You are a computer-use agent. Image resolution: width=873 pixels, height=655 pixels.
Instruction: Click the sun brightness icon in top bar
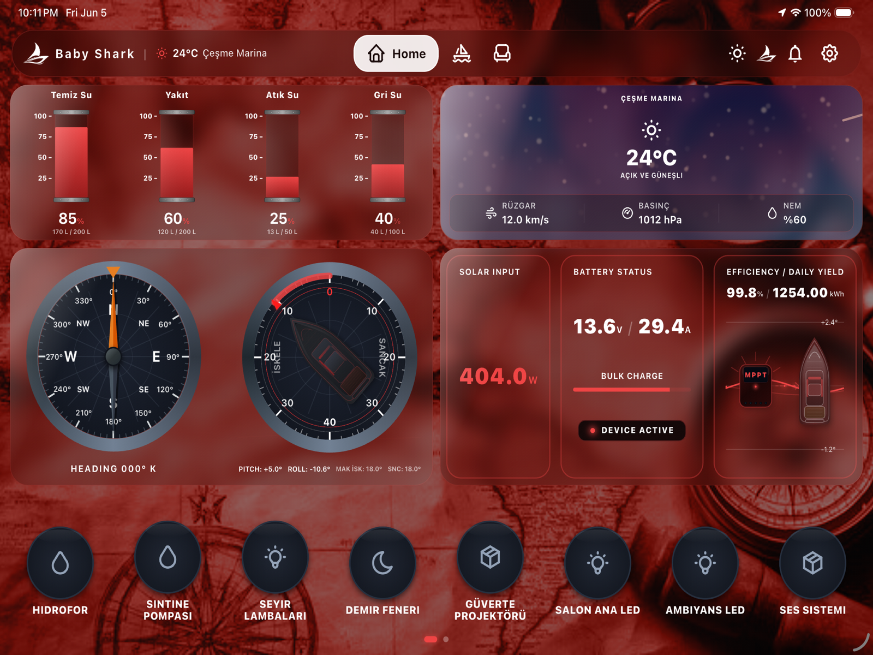[737, 53]
